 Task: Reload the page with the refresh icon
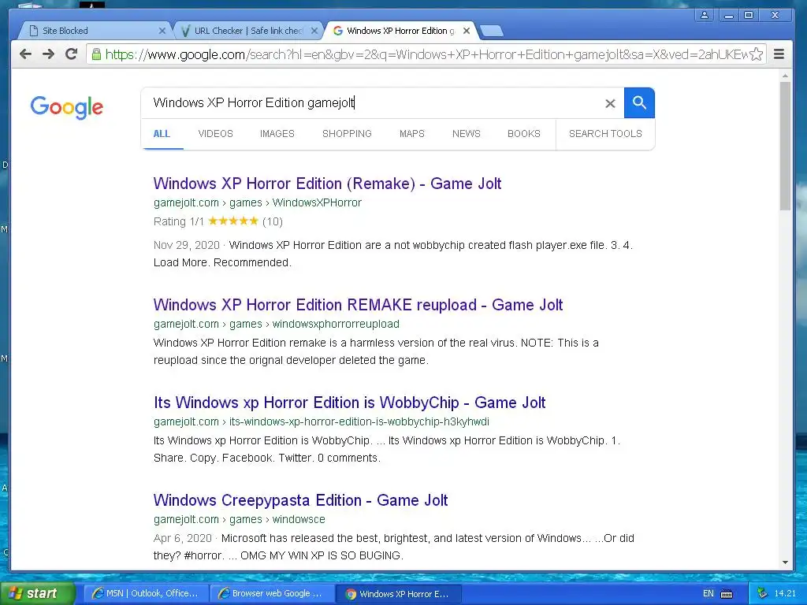pos(72,54)
